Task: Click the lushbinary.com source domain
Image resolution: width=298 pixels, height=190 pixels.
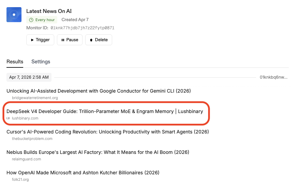Action: [25, 118]
